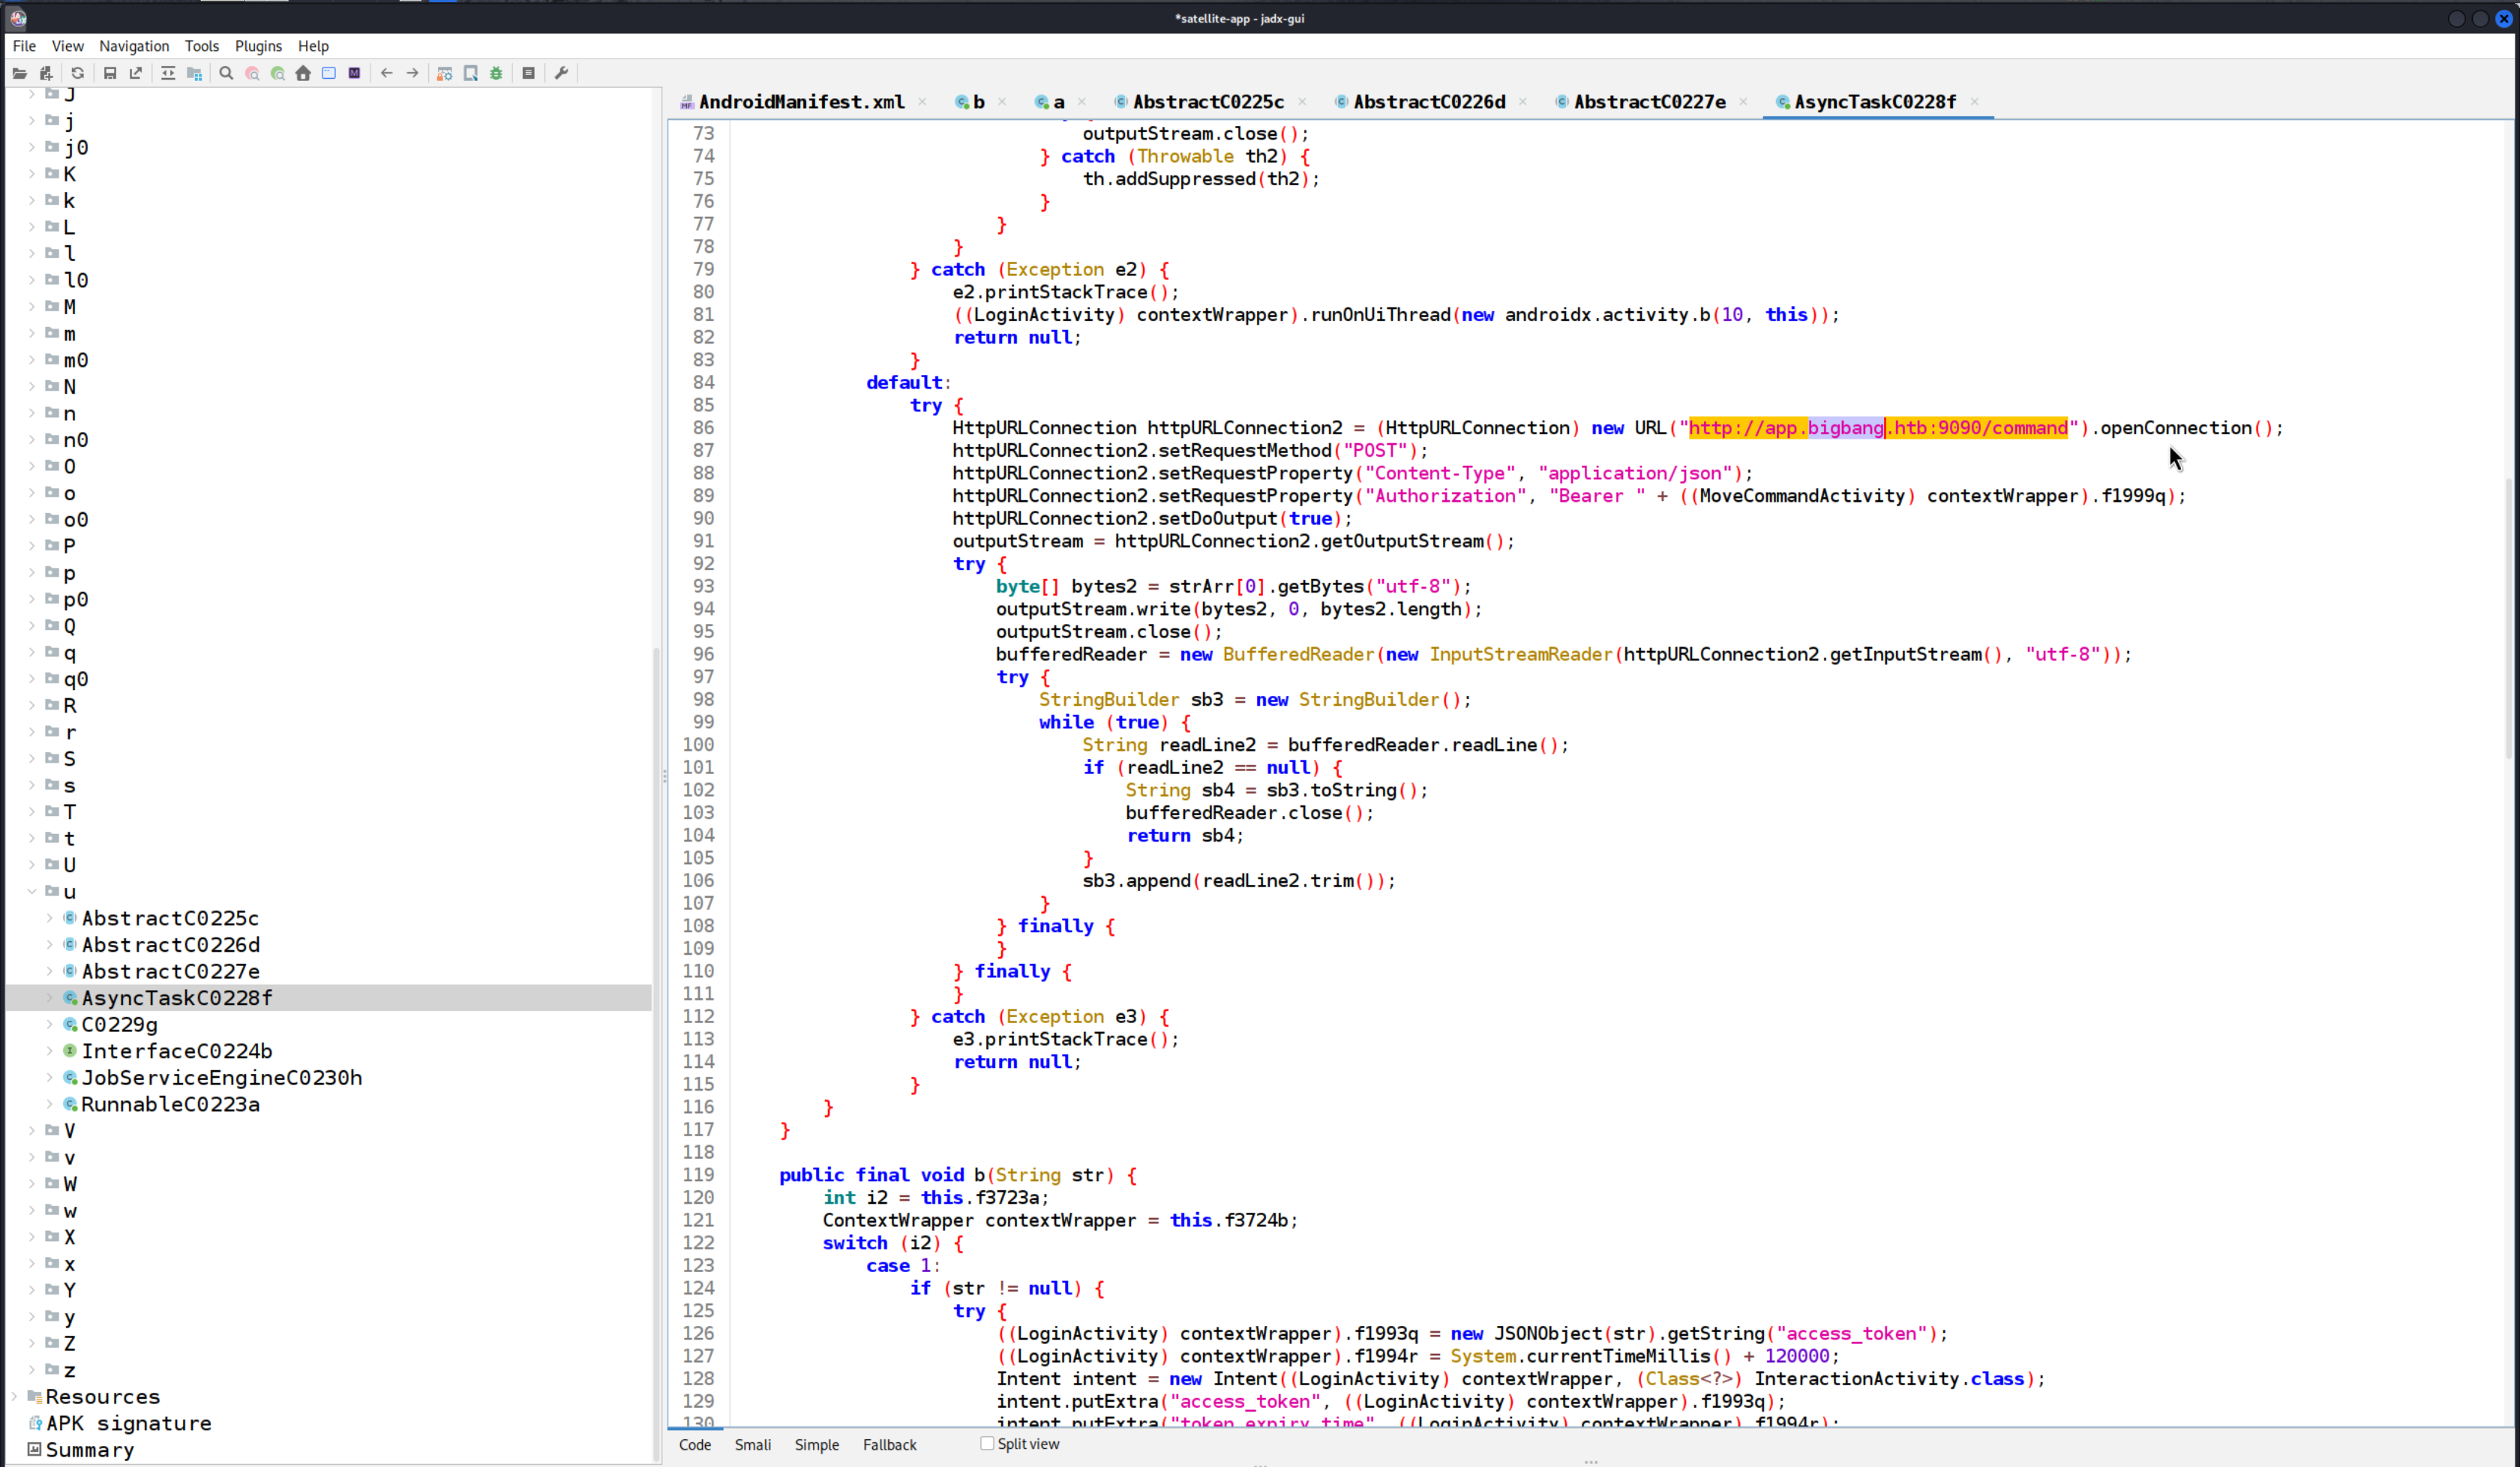The height and width of the screenshot is (1467, 2520).
Task: Expand the C0229g class node
Action: (50, 1024)
